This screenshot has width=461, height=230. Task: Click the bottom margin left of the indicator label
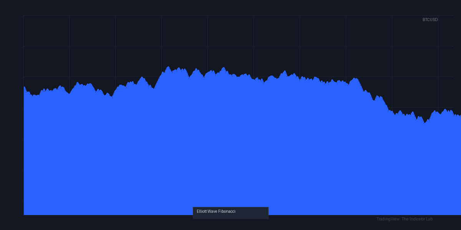pos(108,222)
